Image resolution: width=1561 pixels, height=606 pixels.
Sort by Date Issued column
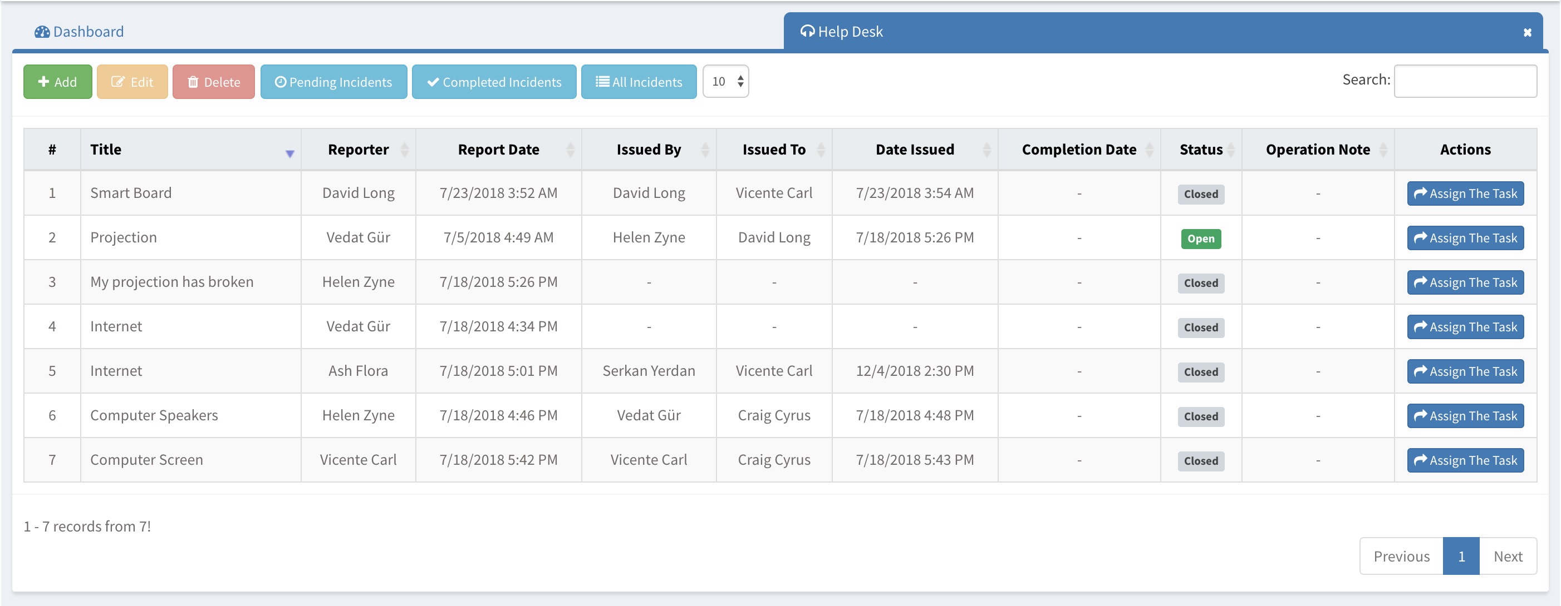coord(915,150)
